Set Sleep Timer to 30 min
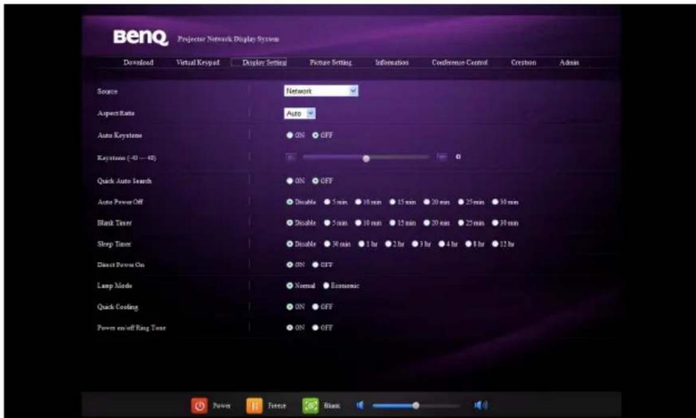This screenshot has height=418, width=696. tap(327, 244)
